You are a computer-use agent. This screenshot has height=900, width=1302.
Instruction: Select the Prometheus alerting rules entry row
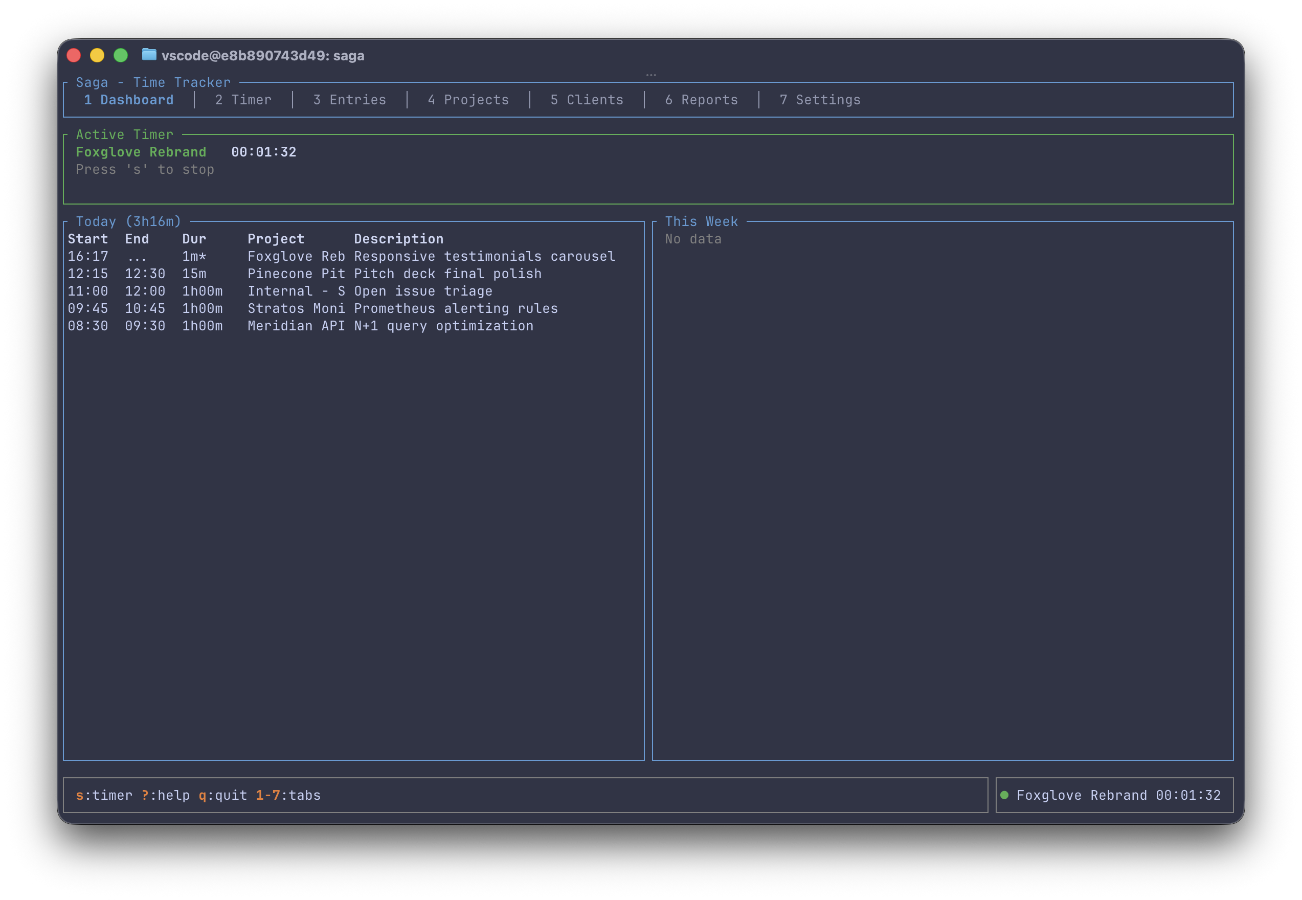[455, 308]
